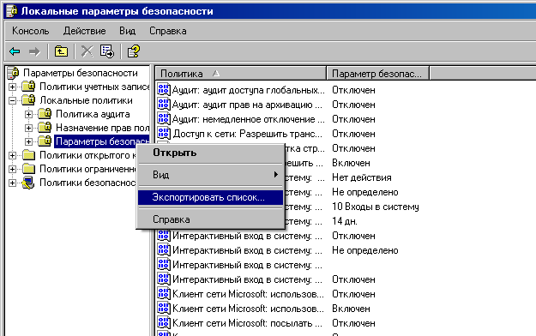Expand Назначение прав пользователя tree node
The width and height of the screenshot is (536, 336).
pyautogui.click(x=28, y=128)
